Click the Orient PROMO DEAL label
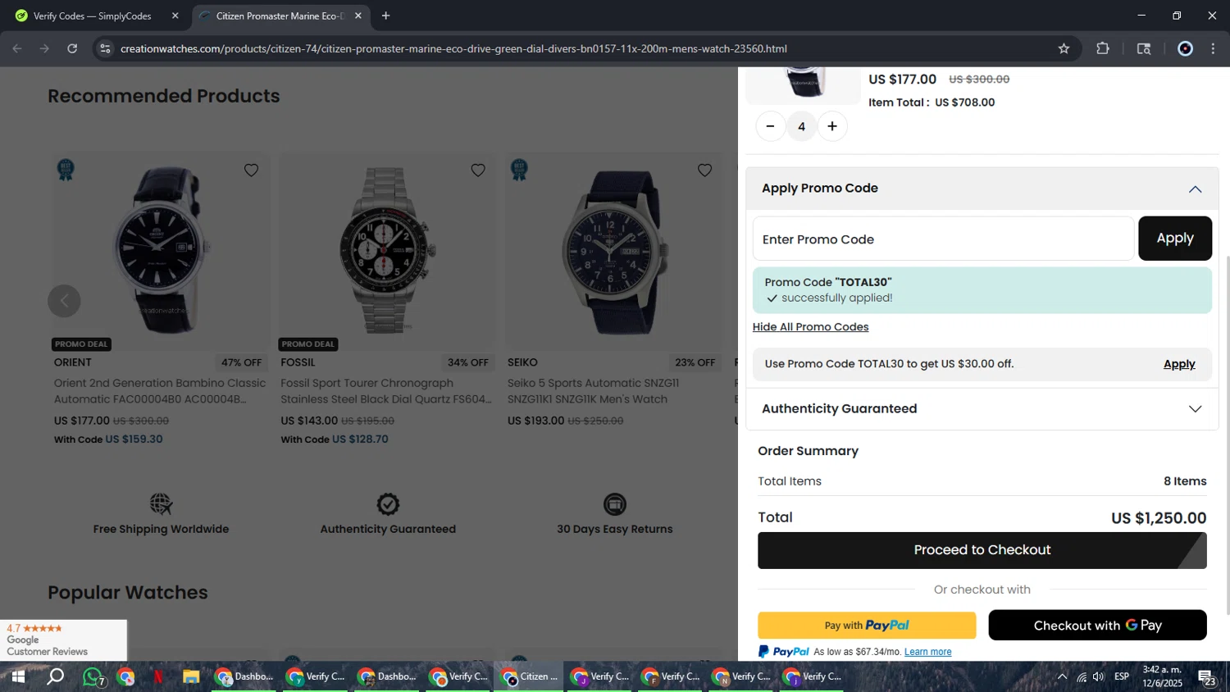 82,344
